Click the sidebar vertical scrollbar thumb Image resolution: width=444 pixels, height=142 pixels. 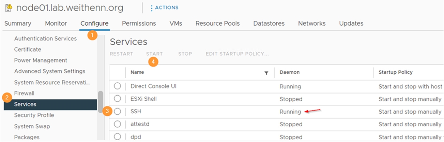[101, 99]
